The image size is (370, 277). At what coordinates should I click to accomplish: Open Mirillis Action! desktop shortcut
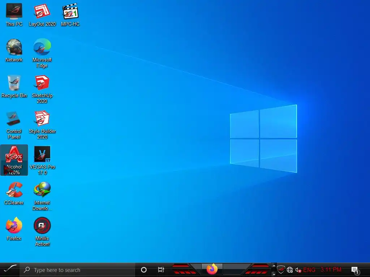[42, 232]
